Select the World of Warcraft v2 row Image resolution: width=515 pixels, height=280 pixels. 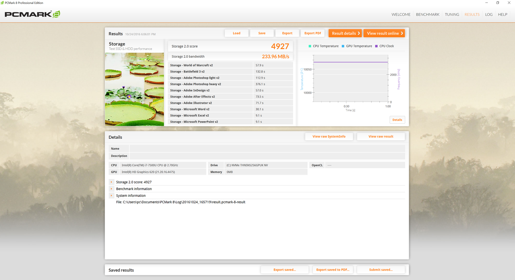[230, 65]
